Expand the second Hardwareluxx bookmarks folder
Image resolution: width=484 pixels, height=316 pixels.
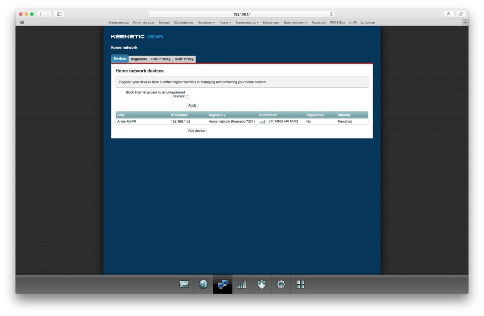247,22
